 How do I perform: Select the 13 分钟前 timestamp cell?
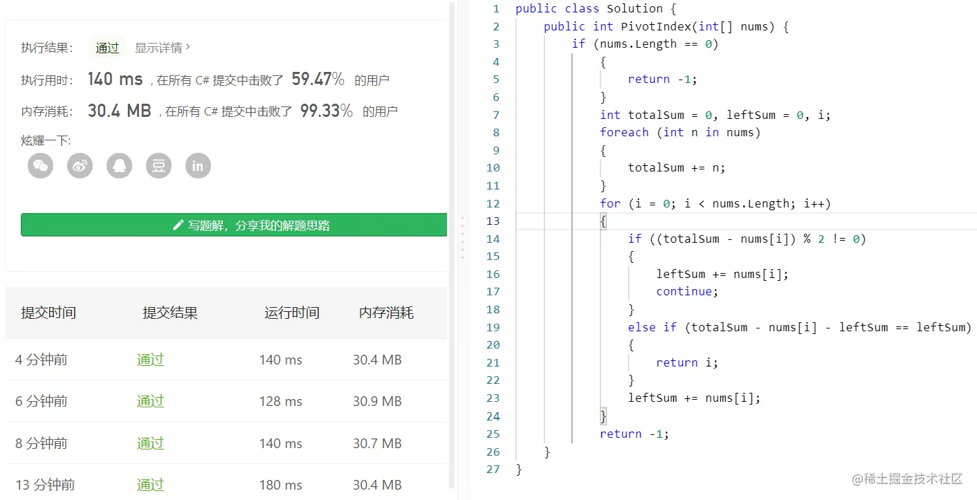[x=45, y=485]
